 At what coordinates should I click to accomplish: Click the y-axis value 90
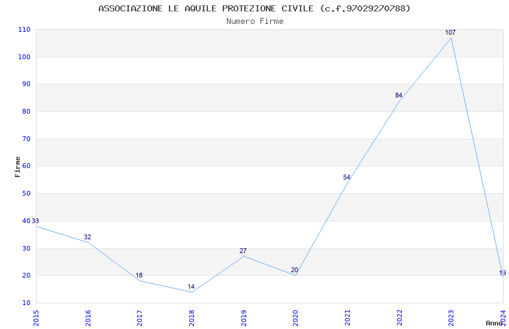[x=26, y=84]
